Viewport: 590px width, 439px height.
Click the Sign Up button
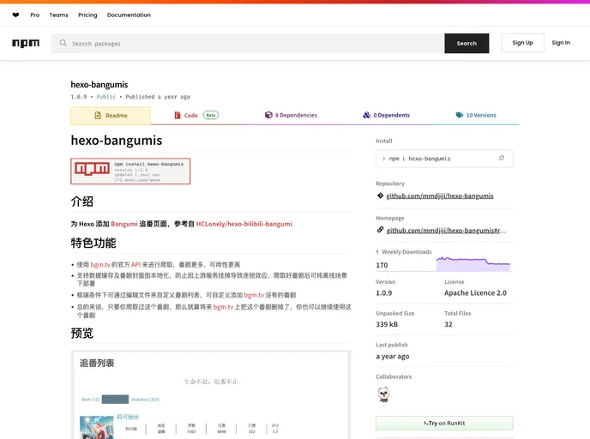[x=522, y=43]
